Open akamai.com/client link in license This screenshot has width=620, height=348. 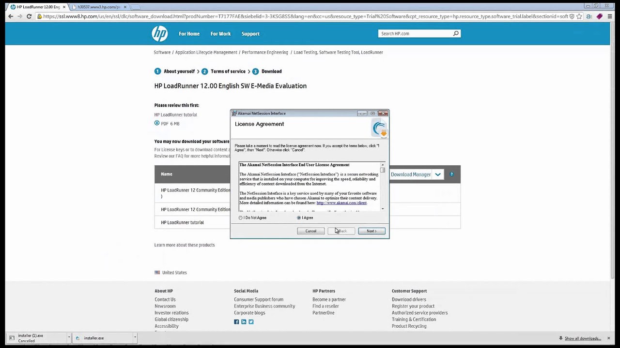coord(341,203)
